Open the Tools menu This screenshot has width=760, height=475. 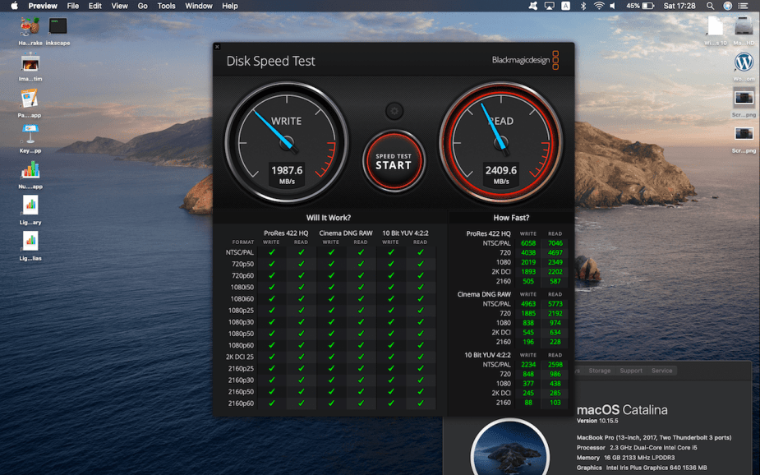pyautogui.click(x=166, y=6)
